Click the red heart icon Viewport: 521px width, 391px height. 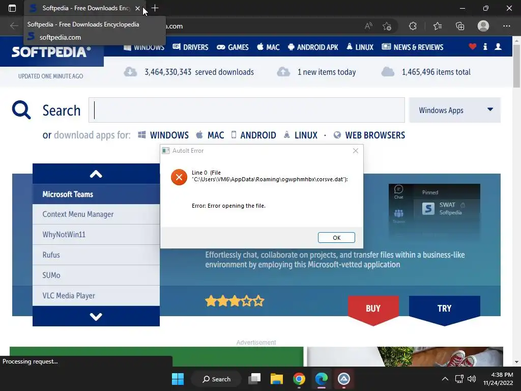pyautogui.click(x=472, y=46)
